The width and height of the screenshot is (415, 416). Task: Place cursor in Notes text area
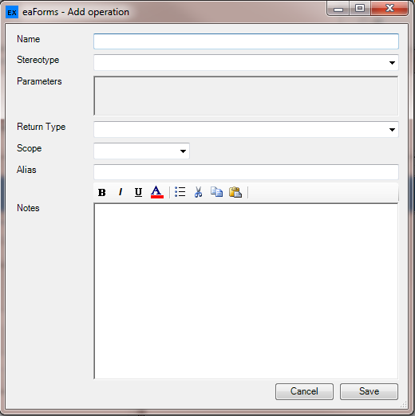pos(246,291)
